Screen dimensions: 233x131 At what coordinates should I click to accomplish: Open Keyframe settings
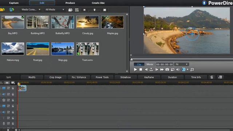pos(149,77)
